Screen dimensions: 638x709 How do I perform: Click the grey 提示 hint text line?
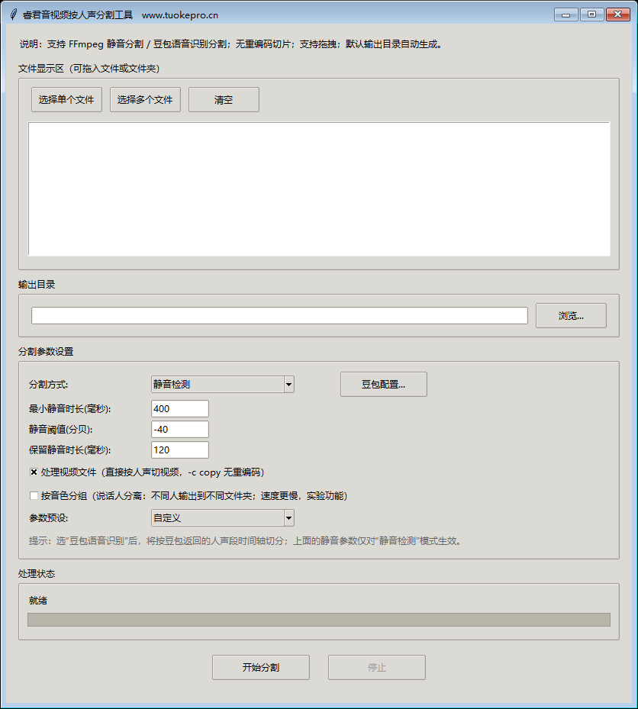(246, 541)
